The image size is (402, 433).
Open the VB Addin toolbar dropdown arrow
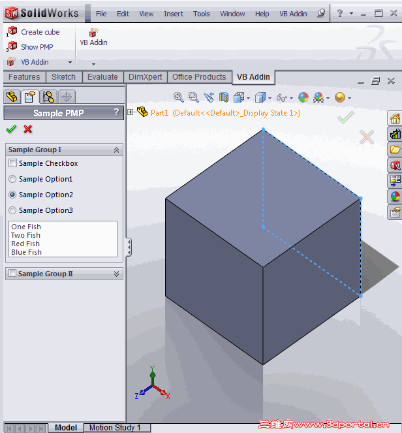coord(70,63)
